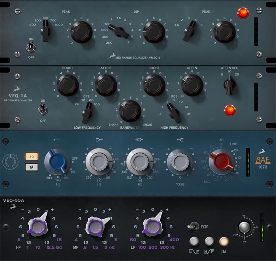This screenshot has height=261, width=276.
Task: Click the red Mic/Line gain knob
Action: (x=221, y=162)
